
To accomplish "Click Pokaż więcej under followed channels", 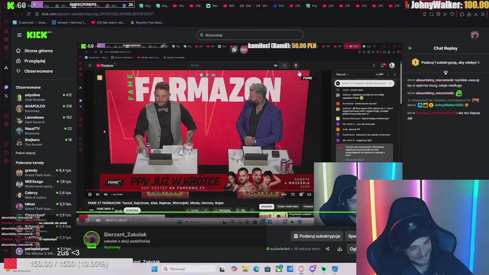I will pos(25,153).
